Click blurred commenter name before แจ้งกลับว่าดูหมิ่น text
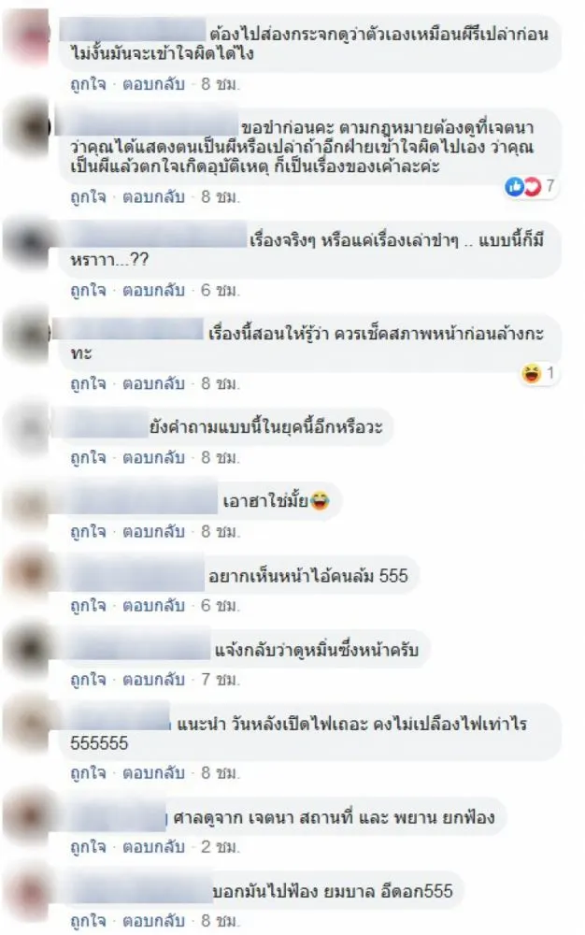Viewport: 585px width, 935px height. 137,650
